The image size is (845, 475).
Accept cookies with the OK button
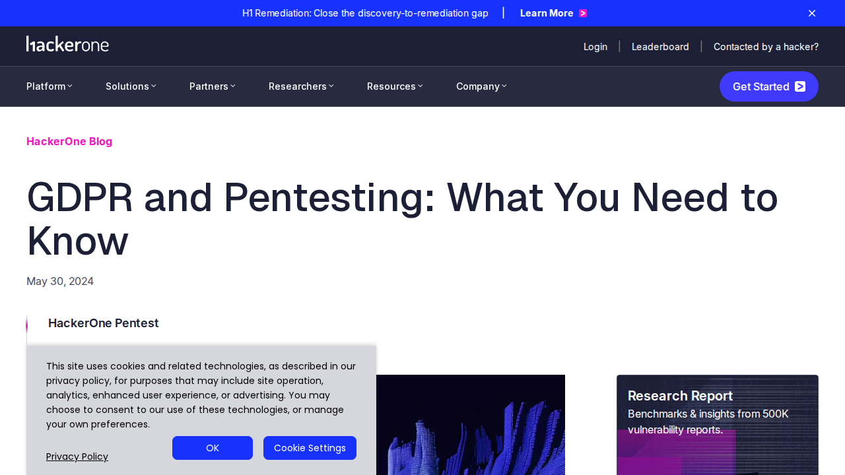tap(213, 448)
